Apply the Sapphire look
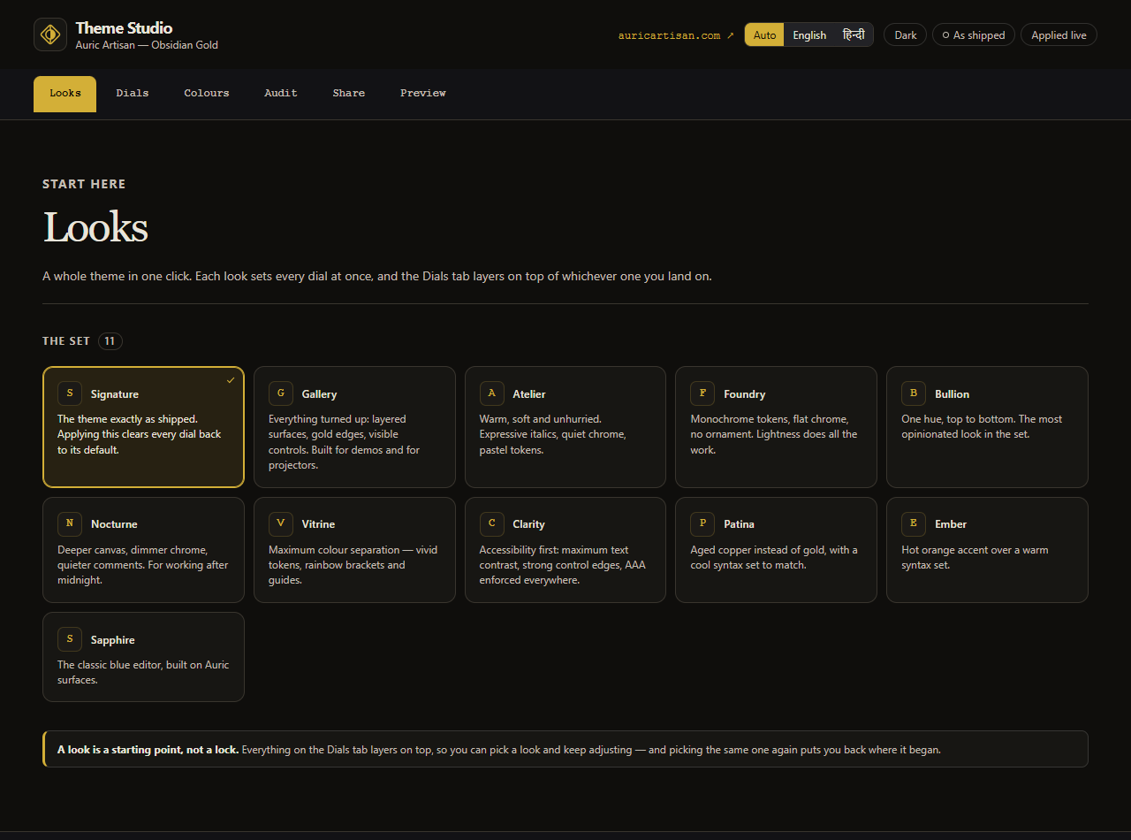1131x840 pixels. 143,657
